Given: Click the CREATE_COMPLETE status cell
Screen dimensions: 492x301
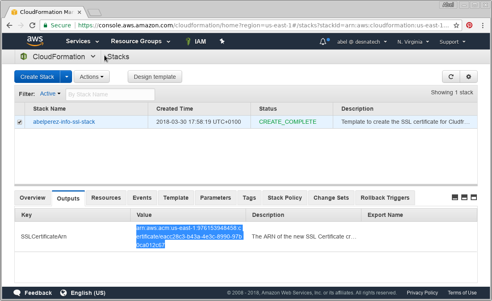Looking at the screenshot, I should 288,122.
